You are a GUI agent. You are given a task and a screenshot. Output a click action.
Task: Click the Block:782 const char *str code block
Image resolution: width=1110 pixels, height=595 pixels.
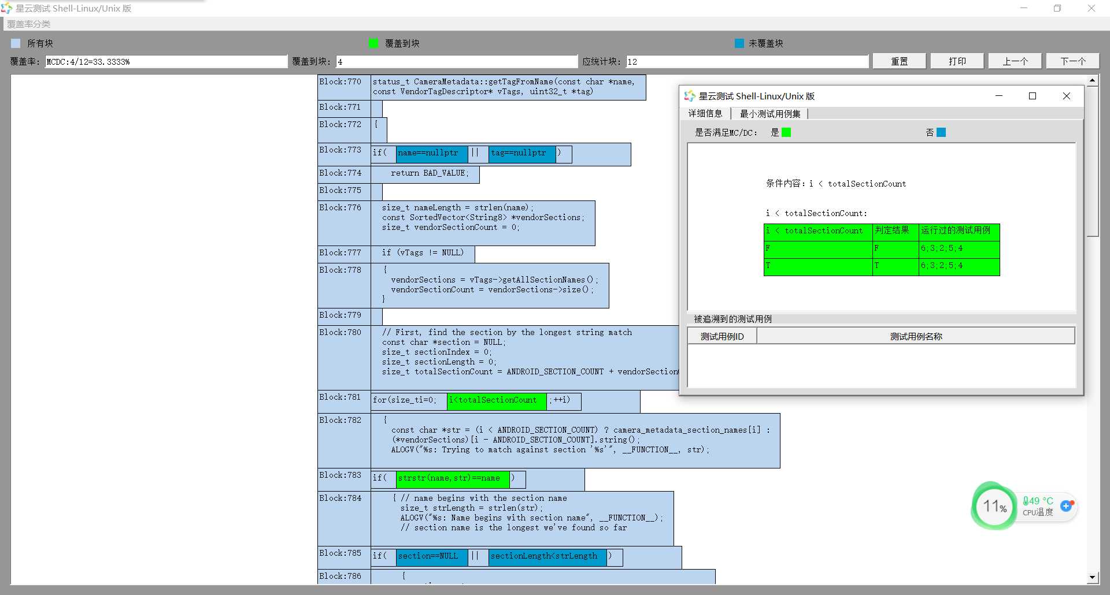(x=575, y=441)
